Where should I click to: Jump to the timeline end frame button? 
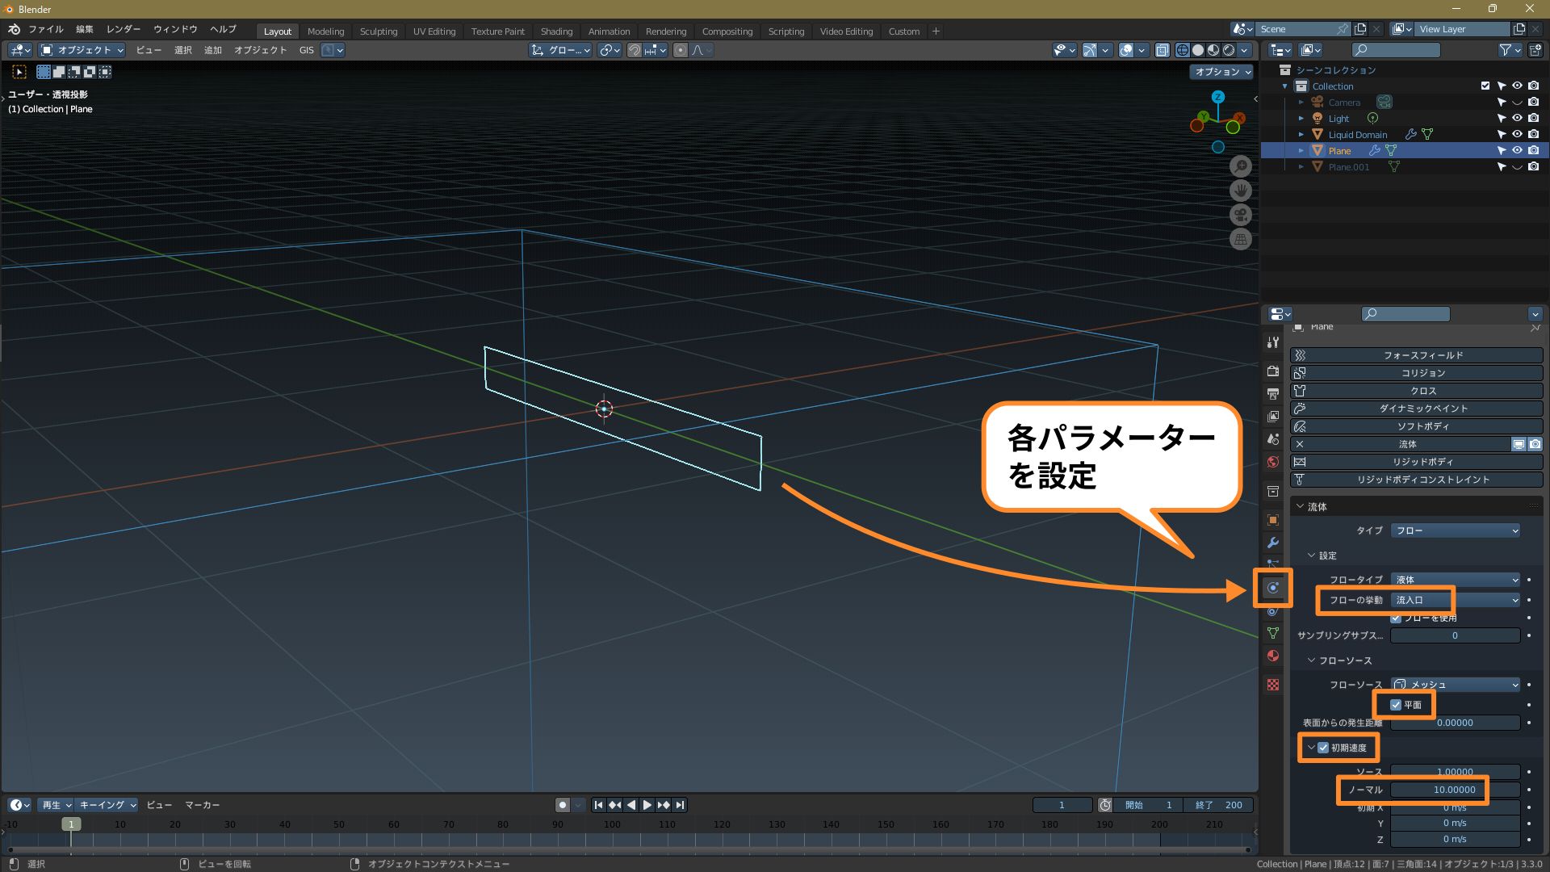(681, 805)
